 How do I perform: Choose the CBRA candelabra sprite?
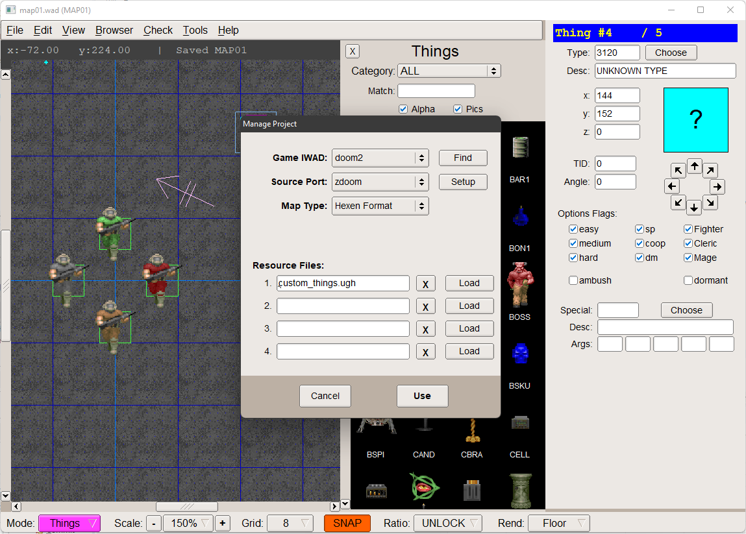point(472,430)
